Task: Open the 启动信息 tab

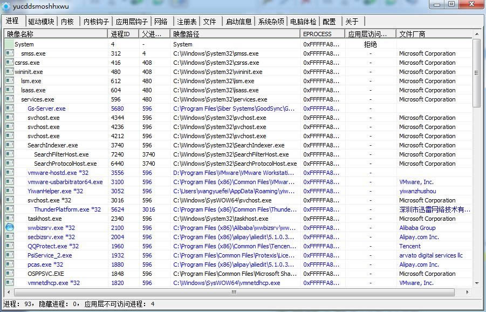Action: point(238,22)
